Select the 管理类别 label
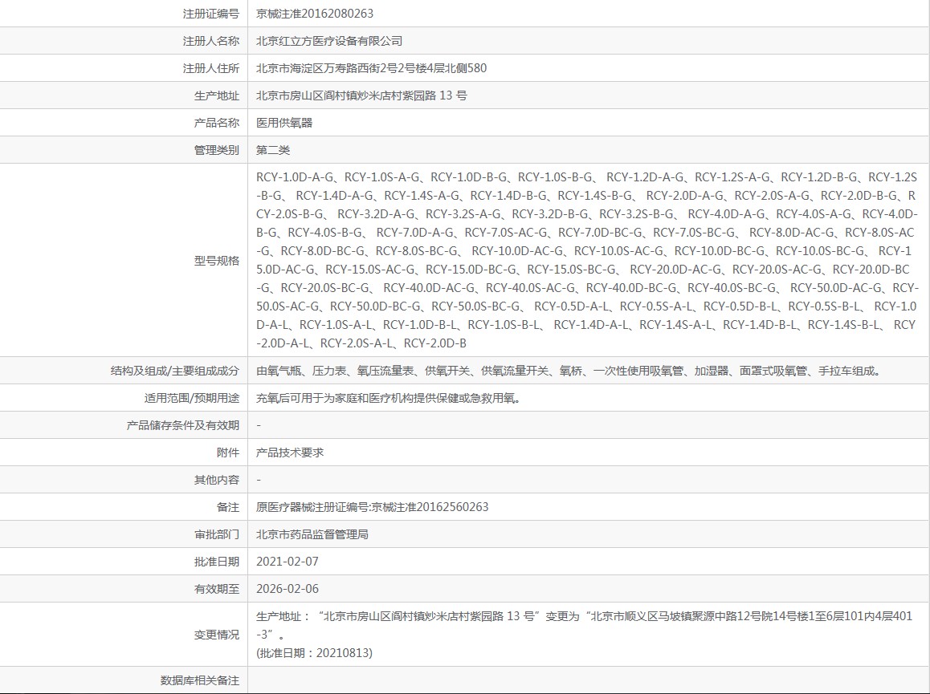Image resolution: width=930 pixels, height=694 pixels. tap(217, 150)
